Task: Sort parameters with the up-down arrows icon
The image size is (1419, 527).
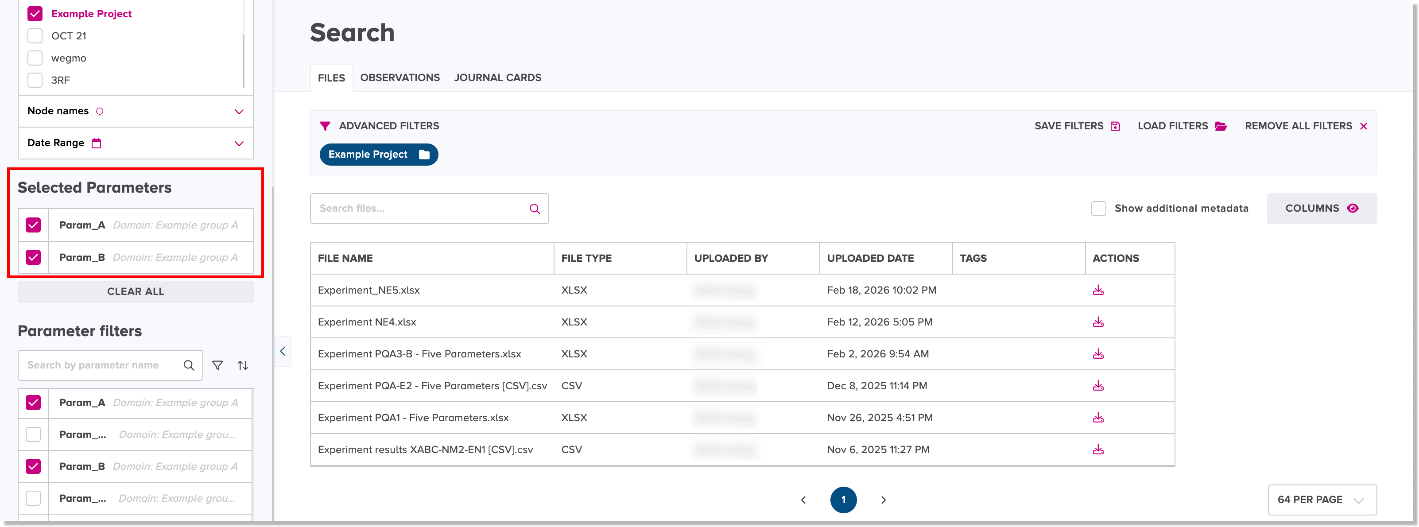Action: coord(243,365)
